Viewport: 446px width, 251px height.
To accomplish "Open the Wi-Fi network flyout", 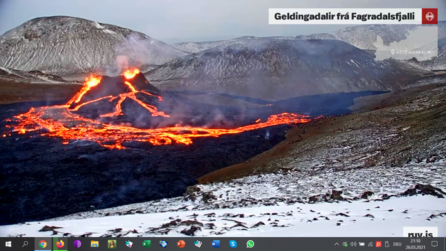I will pyautogui.click(x=370, y=244).
